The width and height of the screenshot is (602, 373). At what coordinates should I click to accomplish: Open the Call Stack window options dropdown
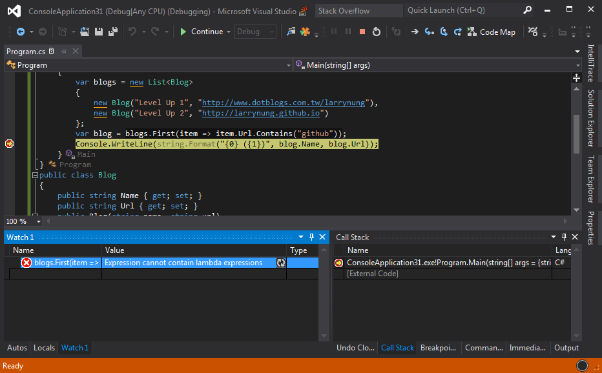pyautogui.click(x=554, y=237)
